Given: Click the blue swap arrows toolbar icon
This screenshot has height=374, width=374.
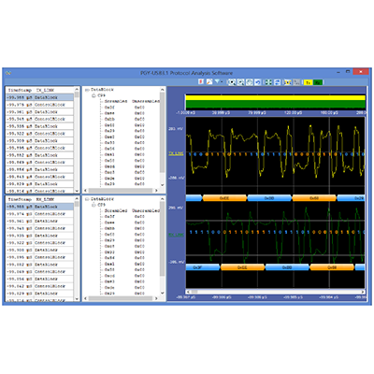Looking at the screenshot, I should 277,82.
